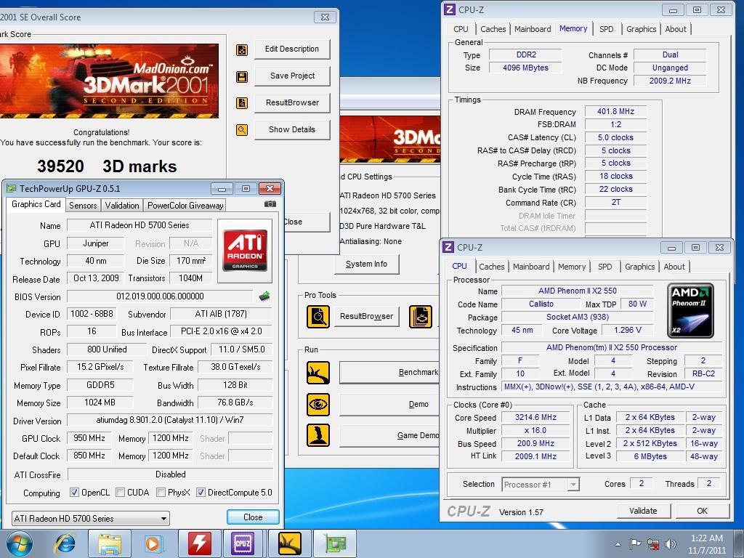Click the Core Speed value 3214.6 MHz
This screenshot has width=744, height=558.
(x=535, y=418)
